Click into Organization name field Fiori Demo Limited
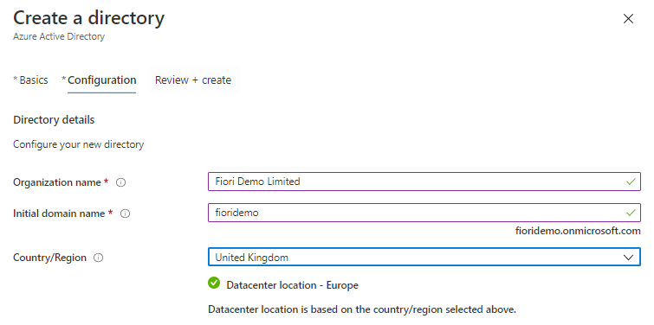 pos(424,182)
